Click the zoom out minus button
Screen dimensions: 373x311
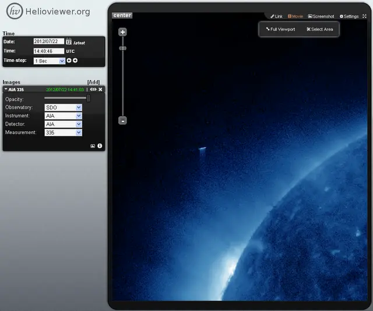pyautogui.click(x=122, y=121)
